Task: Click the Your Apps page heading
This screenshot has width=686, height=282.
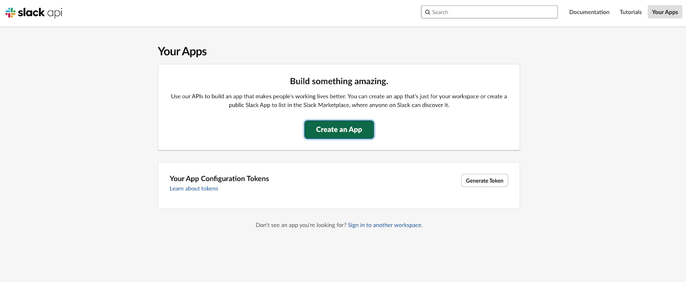Action: click(182, 51)
